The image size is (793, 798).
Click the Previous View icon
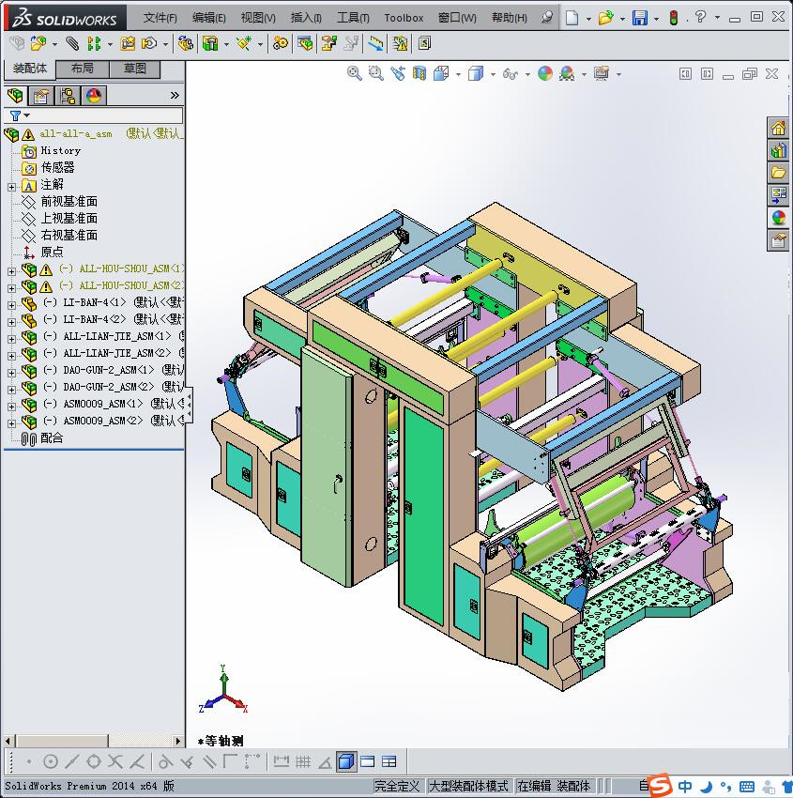[x=398, y=74]
